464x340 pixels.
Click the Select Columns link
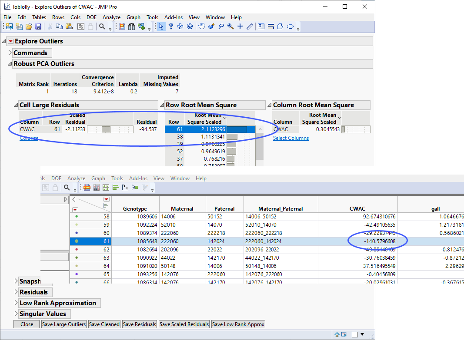point(290,138)
